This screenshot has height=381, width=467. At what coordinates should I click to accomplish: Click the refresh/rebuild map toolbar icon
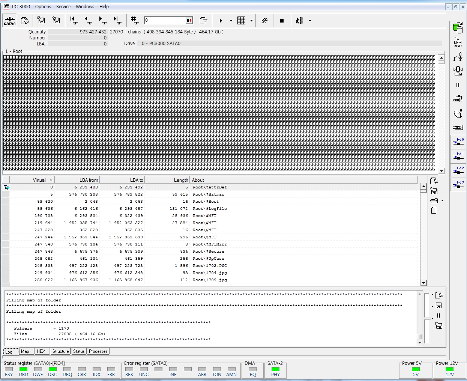25,20
